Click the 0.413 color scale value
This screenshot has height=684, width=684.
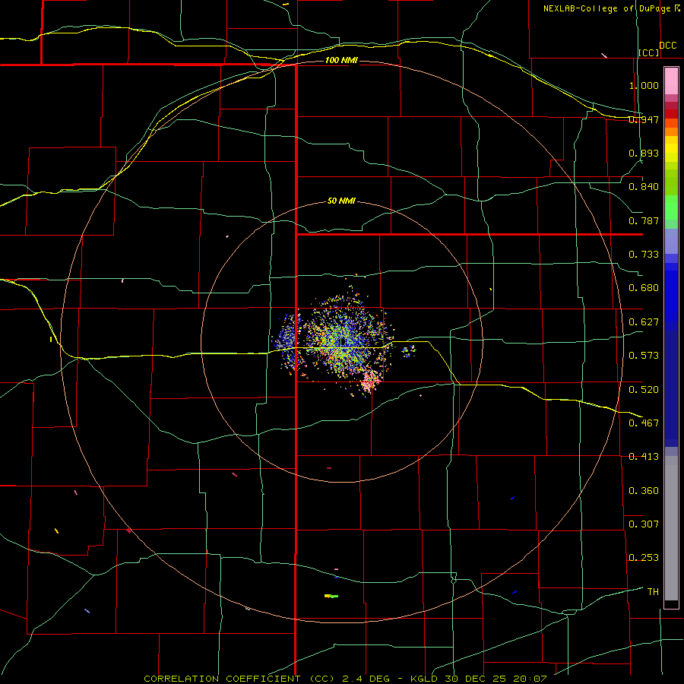click(644, 457)
